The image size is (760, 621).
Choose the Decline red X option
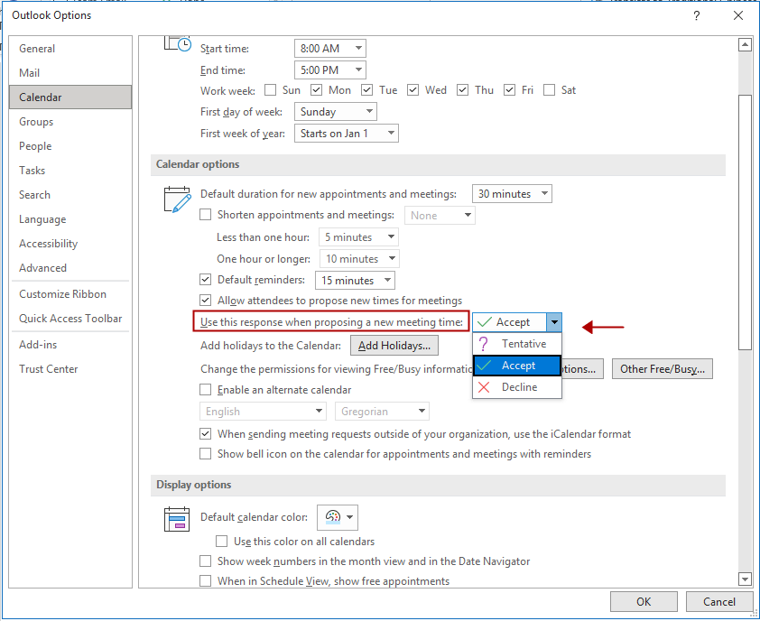click(517, 387)
